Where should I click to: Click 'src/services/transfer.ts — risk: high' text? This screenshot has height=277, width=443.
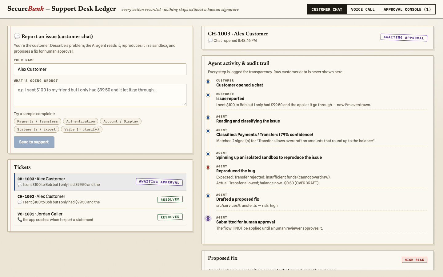click(247, 206)
